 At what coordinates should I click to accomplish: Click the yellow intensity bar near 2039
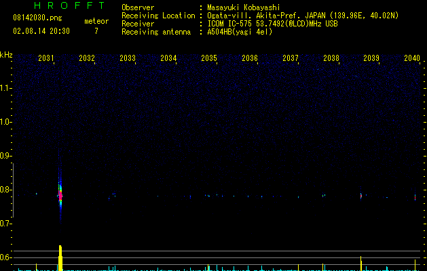361,264
